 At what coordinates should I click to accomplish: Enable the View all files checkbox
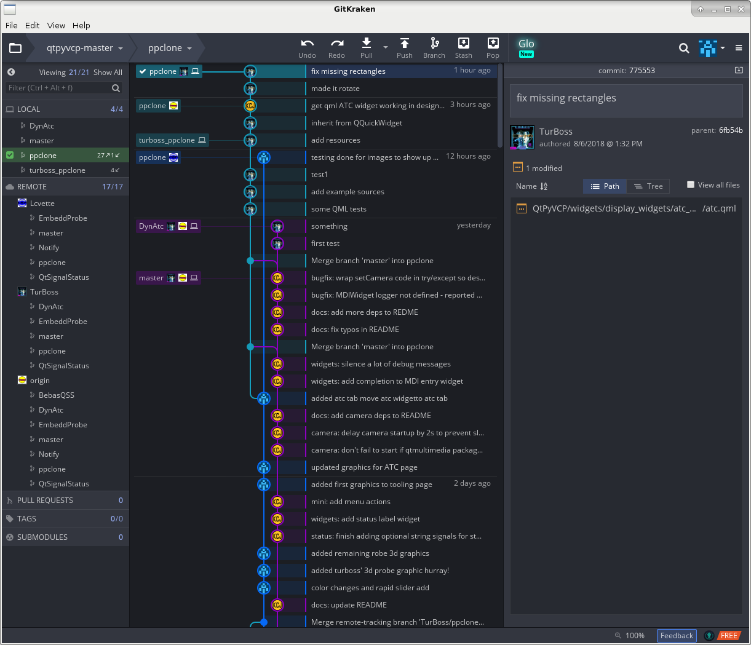[x=691, y=184]
